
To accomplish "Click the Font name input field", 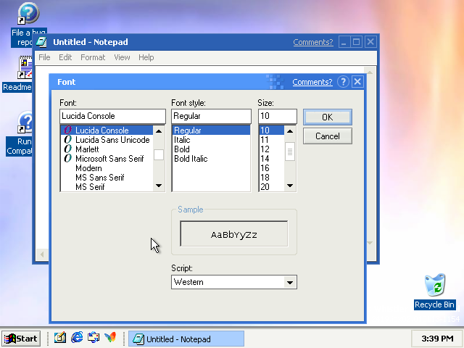I will coord(112,116).
